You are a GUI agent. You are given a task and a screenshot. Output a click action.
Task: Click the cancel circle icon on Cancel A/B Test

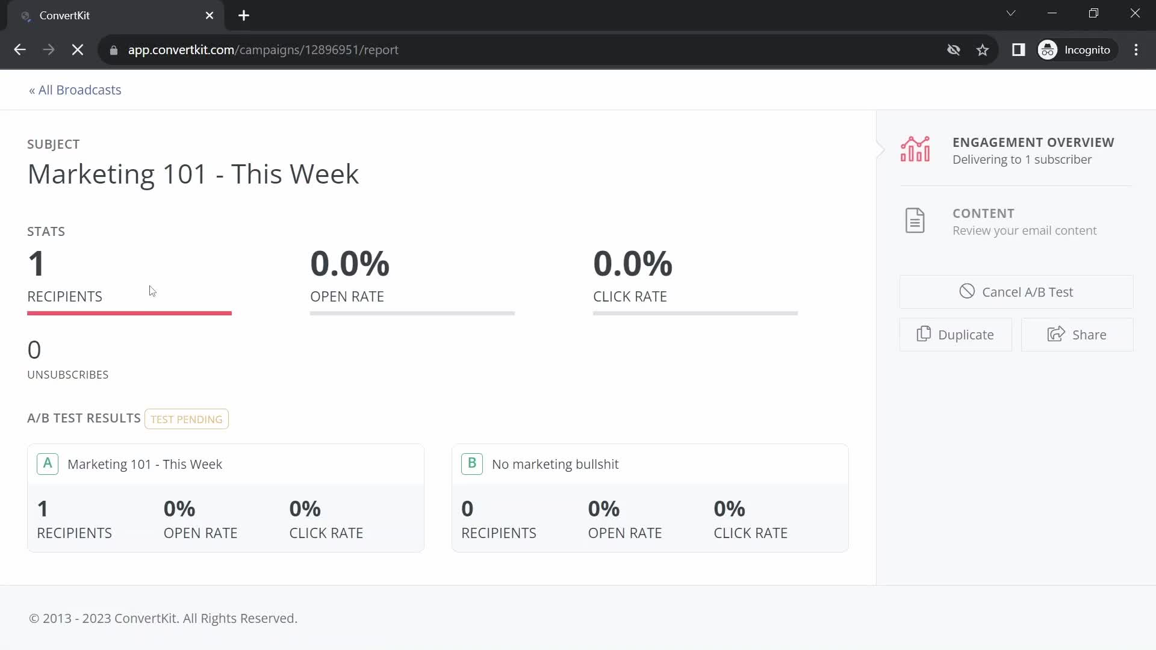pos(966,292)
